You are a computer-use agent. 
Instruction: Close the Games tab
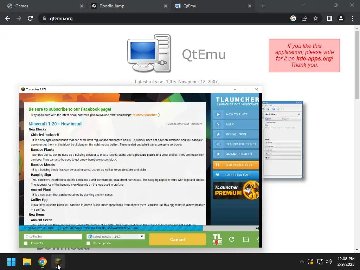[82, 6]
